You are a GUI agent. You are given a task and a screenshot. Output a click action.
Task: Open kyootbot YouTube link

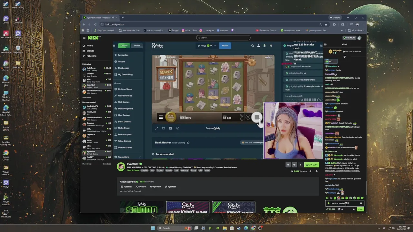tap(156, 187)
